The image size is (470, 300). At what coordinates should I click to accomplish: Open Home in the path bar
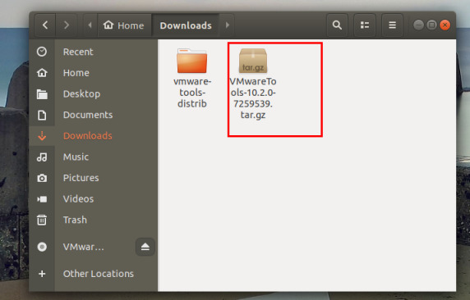tap(124, 25)
